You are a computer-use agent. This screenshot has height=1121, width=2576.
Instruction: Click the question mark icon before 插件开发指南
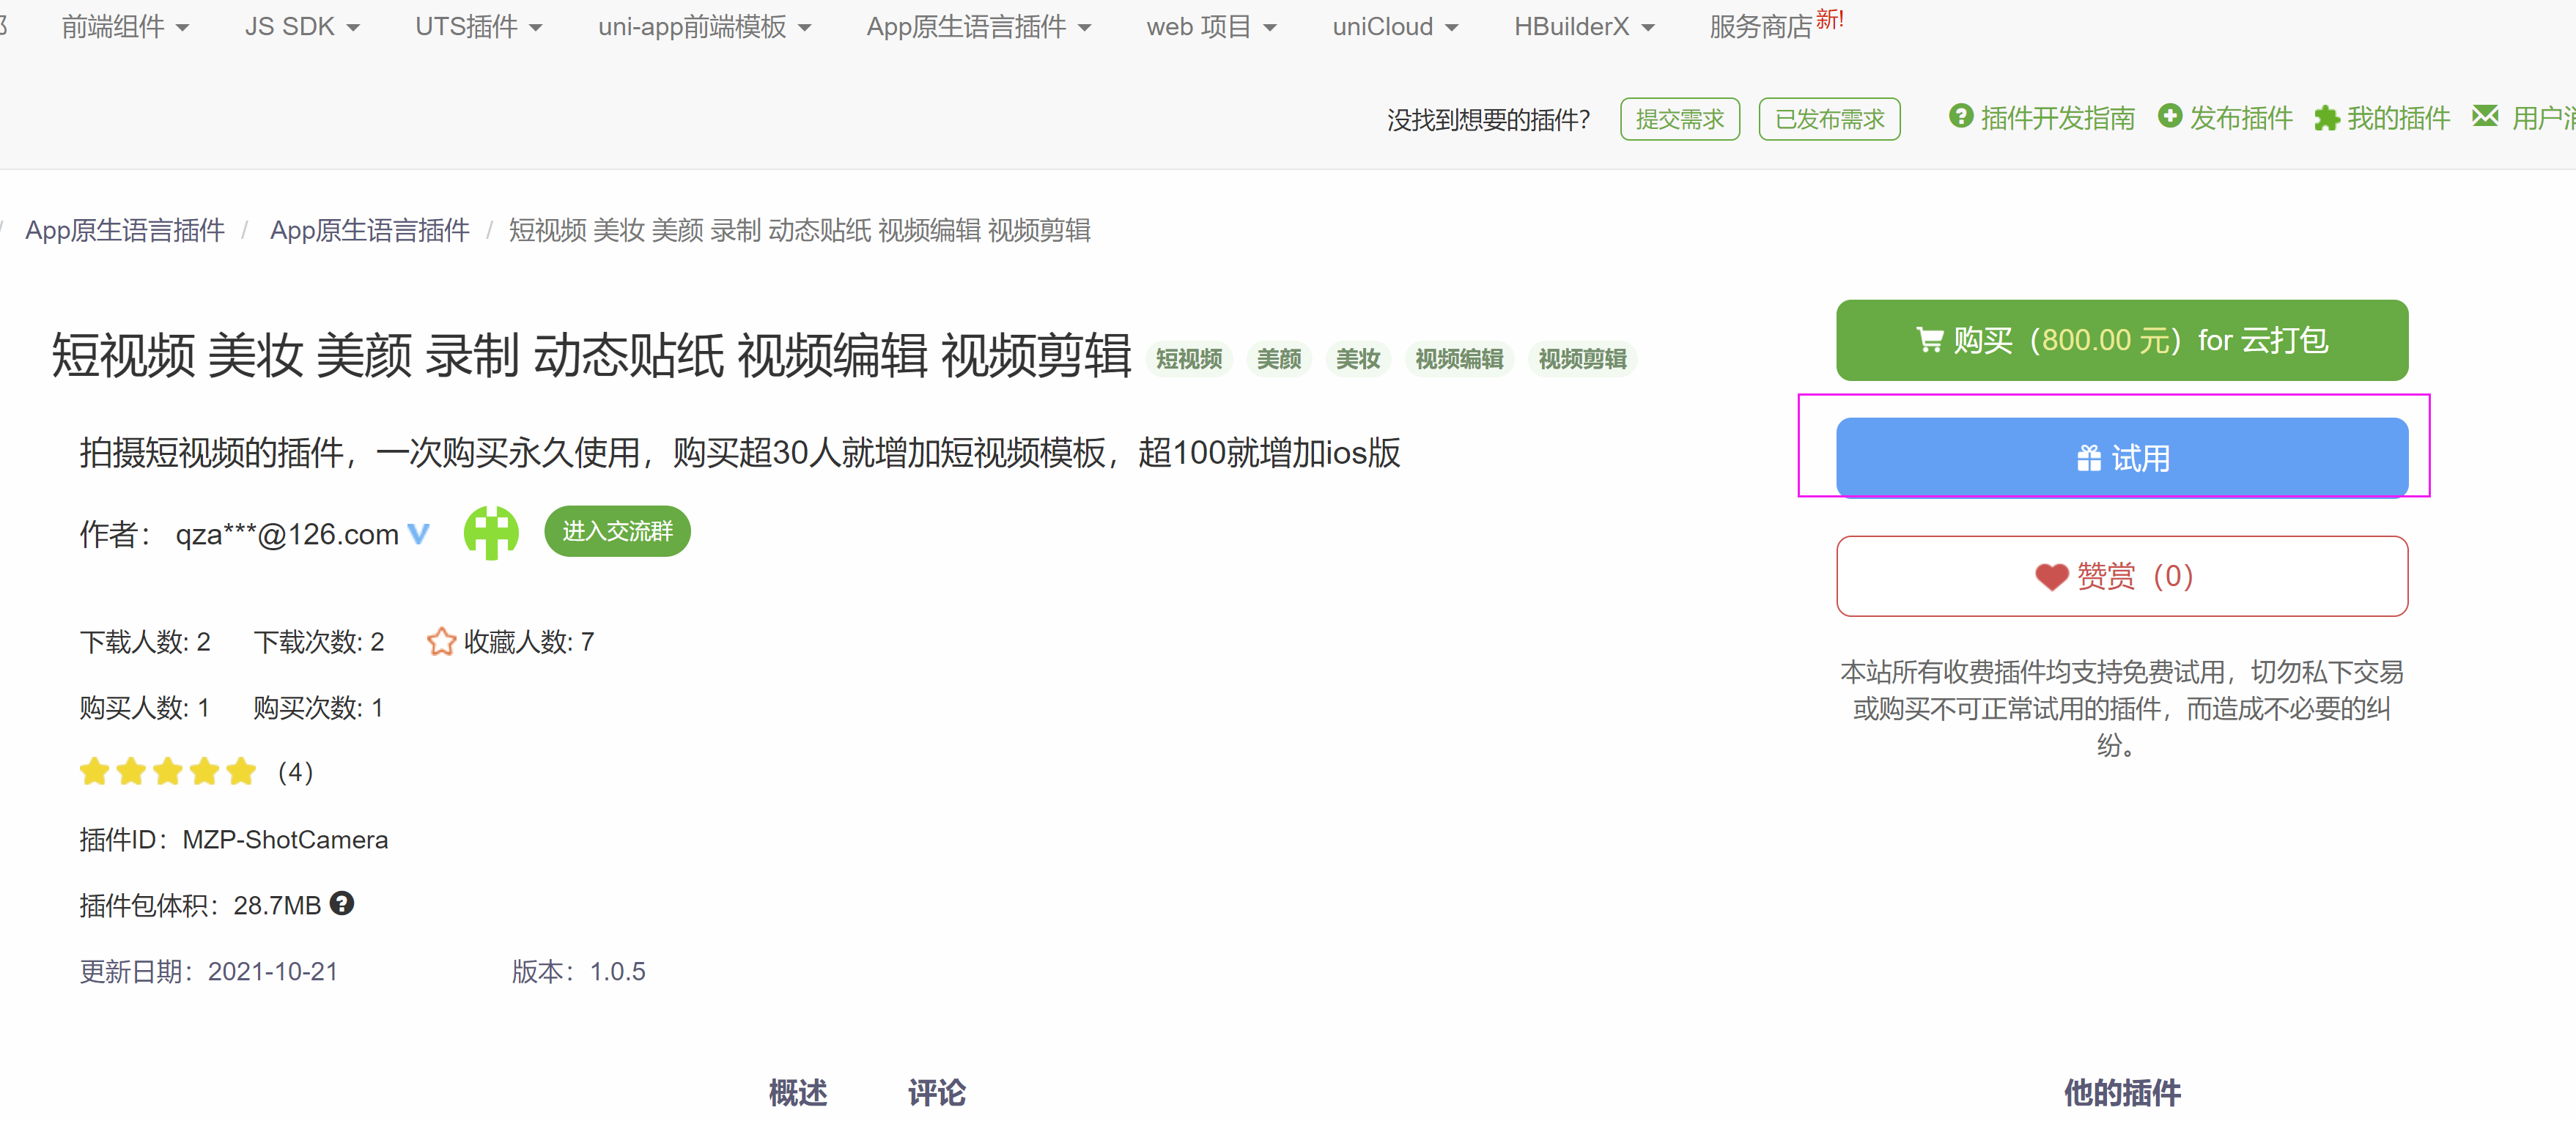1960,116
